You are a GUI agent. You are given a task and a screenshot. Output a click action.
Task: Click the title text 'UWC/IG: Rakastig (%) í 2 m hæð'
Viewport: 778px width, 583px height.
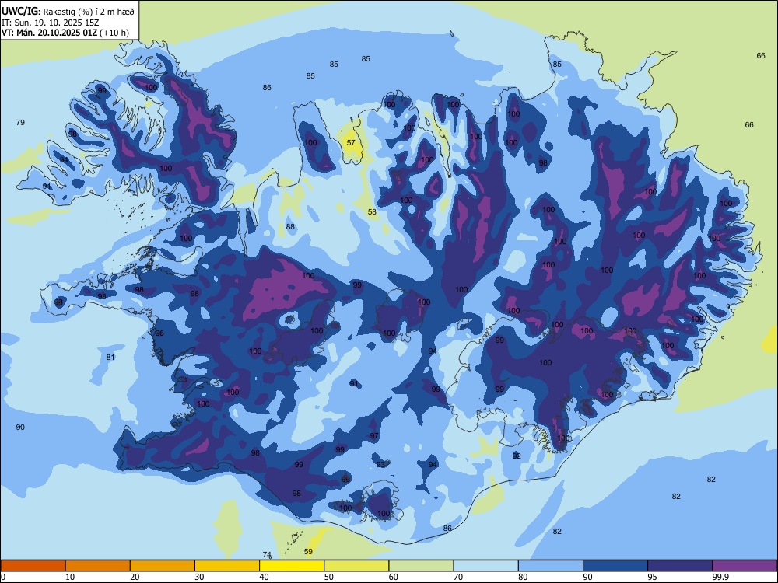[68, 10]
